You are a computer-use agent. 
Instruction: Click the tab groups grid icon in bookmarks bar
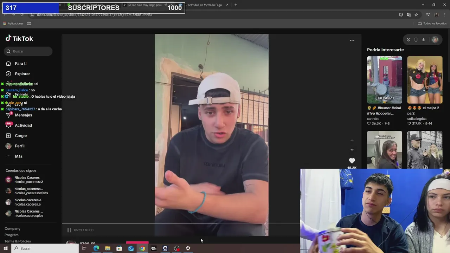[x=29, y=24]
